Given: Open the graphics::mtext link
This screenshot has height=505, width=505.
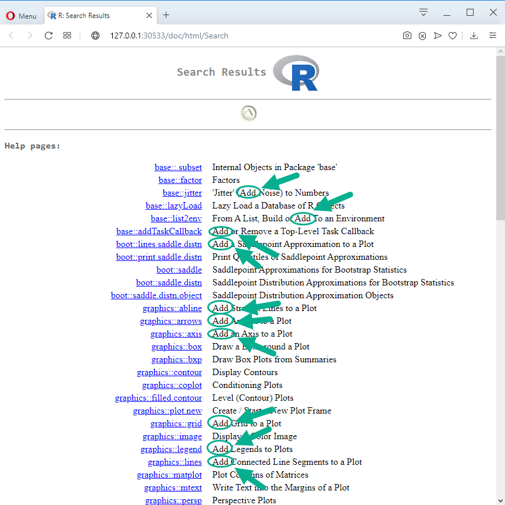Looking at the screenshot, I should coord(173,488).
